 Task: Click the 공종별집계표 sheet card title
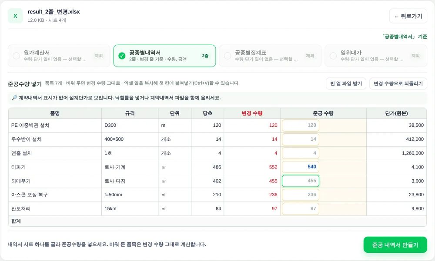[251, 53]
